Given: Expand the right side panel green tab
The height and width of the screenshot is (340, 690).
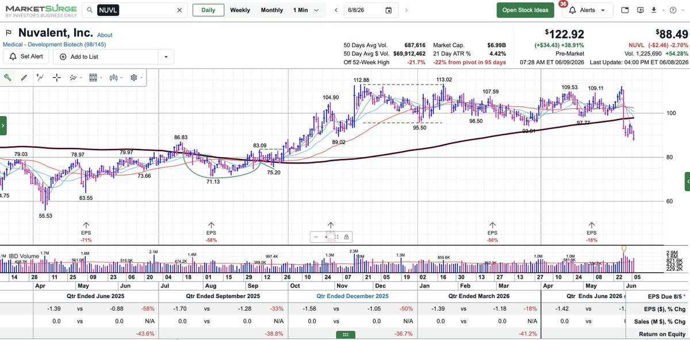Looking at the screenshot, I should tap(687, 181).
